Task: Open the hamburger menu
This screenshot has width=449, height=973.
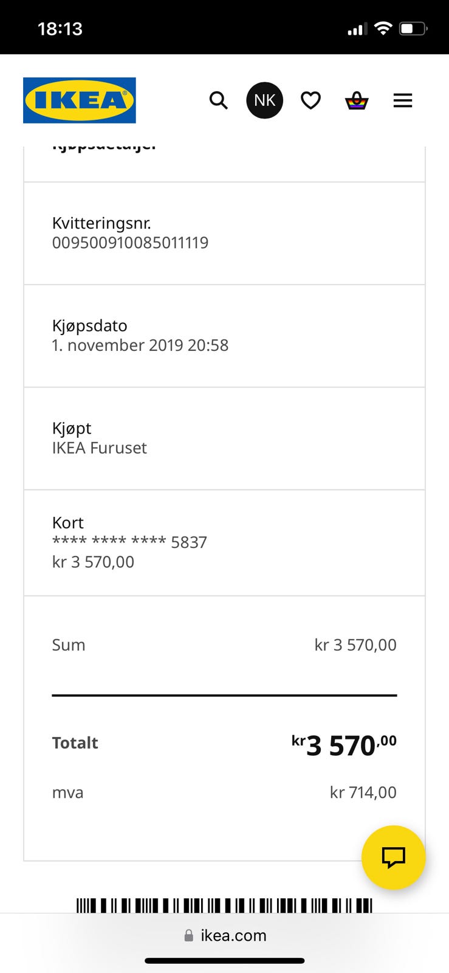Action: [403, 100]
